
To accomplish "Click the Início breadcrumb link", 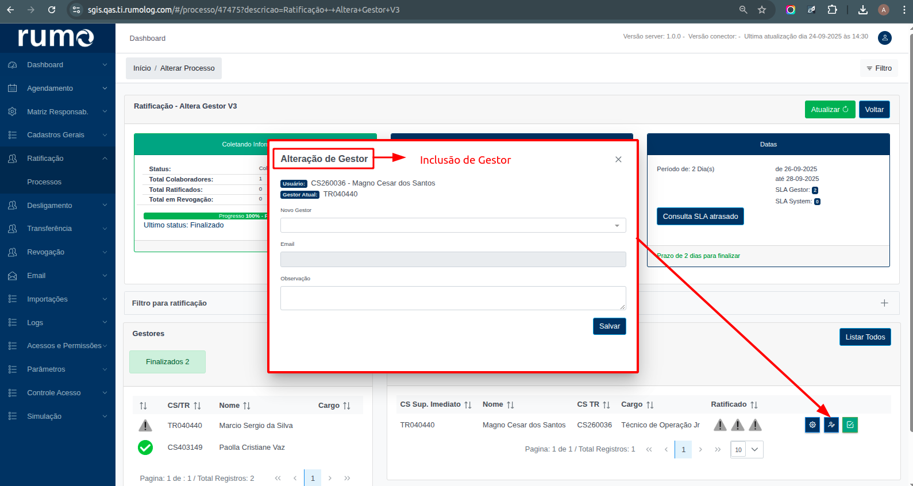I will point(142,68).
